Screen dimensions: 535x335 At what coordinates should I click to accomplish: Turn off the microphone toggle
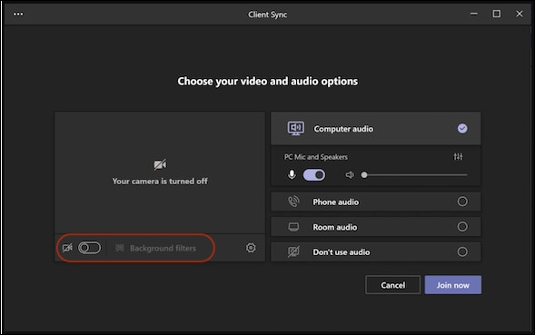click(x=314, y=175)
